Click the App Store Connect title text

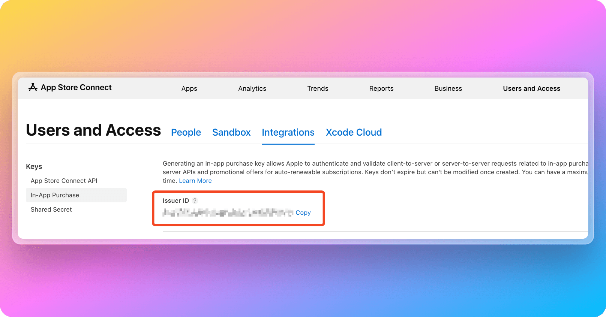[76, 87]
